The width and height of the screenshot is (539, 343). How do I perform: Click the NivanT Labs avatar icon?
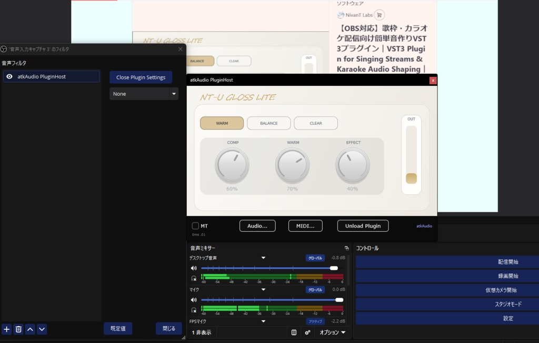pos(341,15)
